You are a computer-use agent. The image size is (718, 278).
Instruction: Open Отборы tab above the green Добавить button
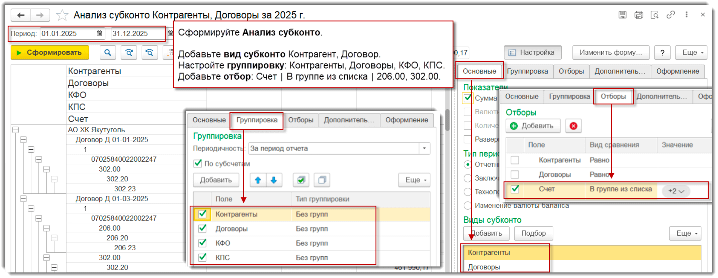point(613,97)
